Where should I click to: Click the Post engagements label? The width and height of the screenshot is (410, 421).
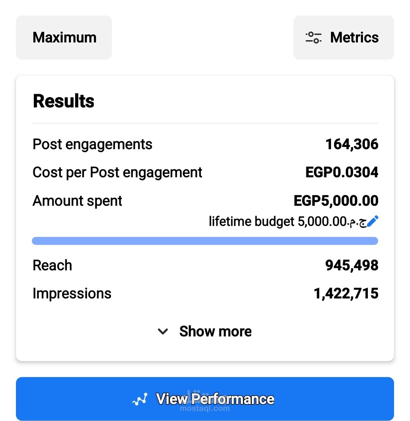(x=92, y=145)
